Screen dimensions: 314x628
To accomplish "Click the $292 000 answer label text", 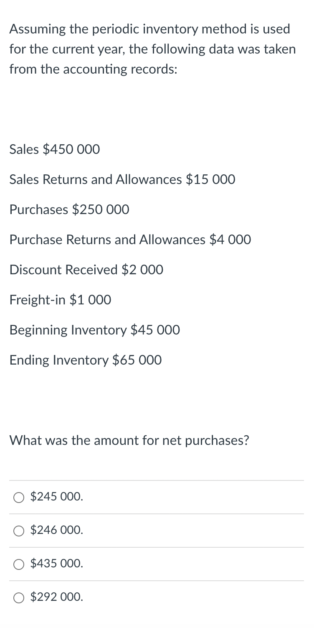I will (56, 597).
